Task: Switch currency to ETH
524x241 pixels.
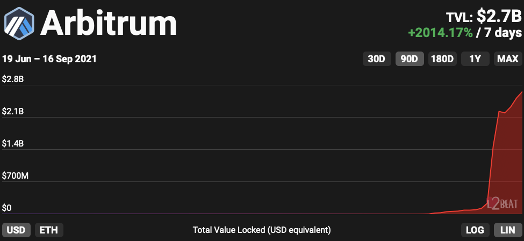Action: pos(49,230)
